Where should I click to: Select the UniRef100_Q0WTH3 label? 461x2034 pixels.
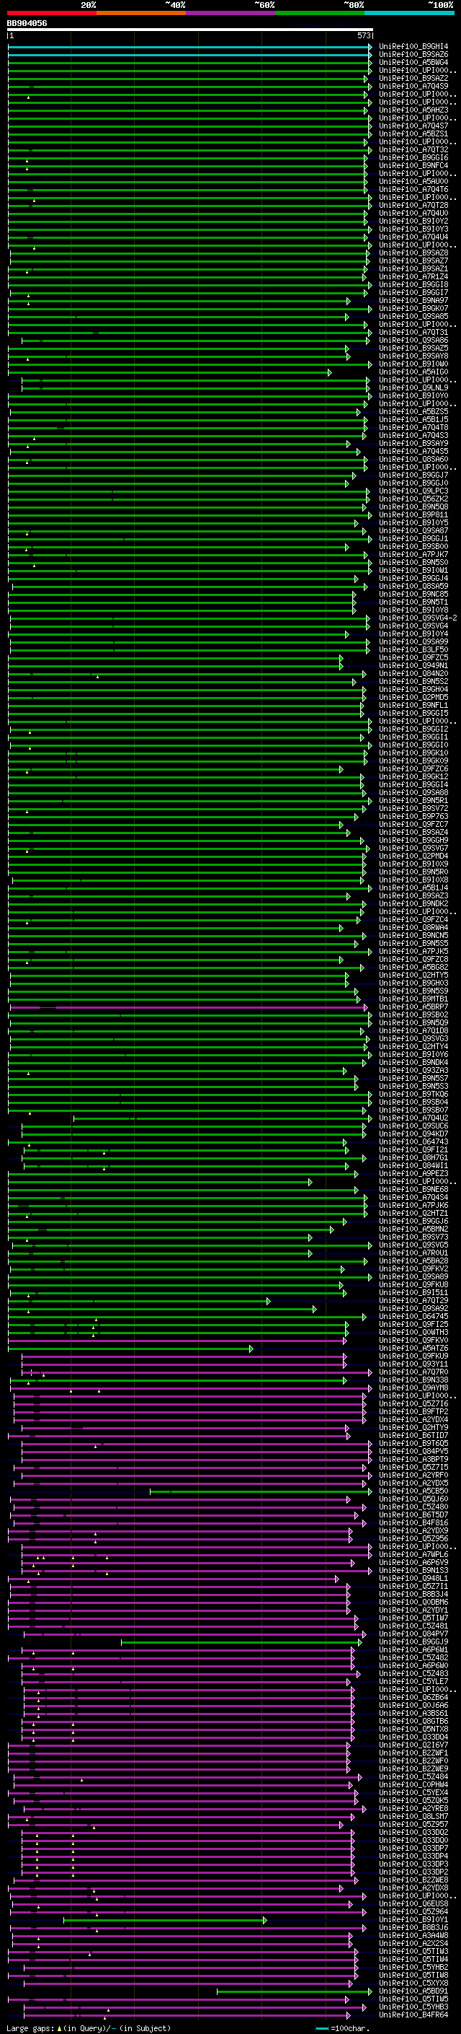click(x=413, y=1332)
